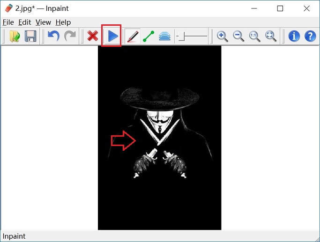Image resolution: width=320 pixels, height=242 pixels.
Task: Clear the selection with the red X
Action: (93, 36)
